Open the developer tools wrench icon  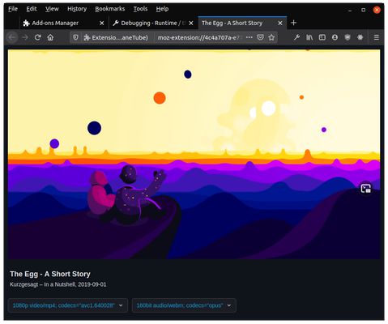click(x=296, y=37)
